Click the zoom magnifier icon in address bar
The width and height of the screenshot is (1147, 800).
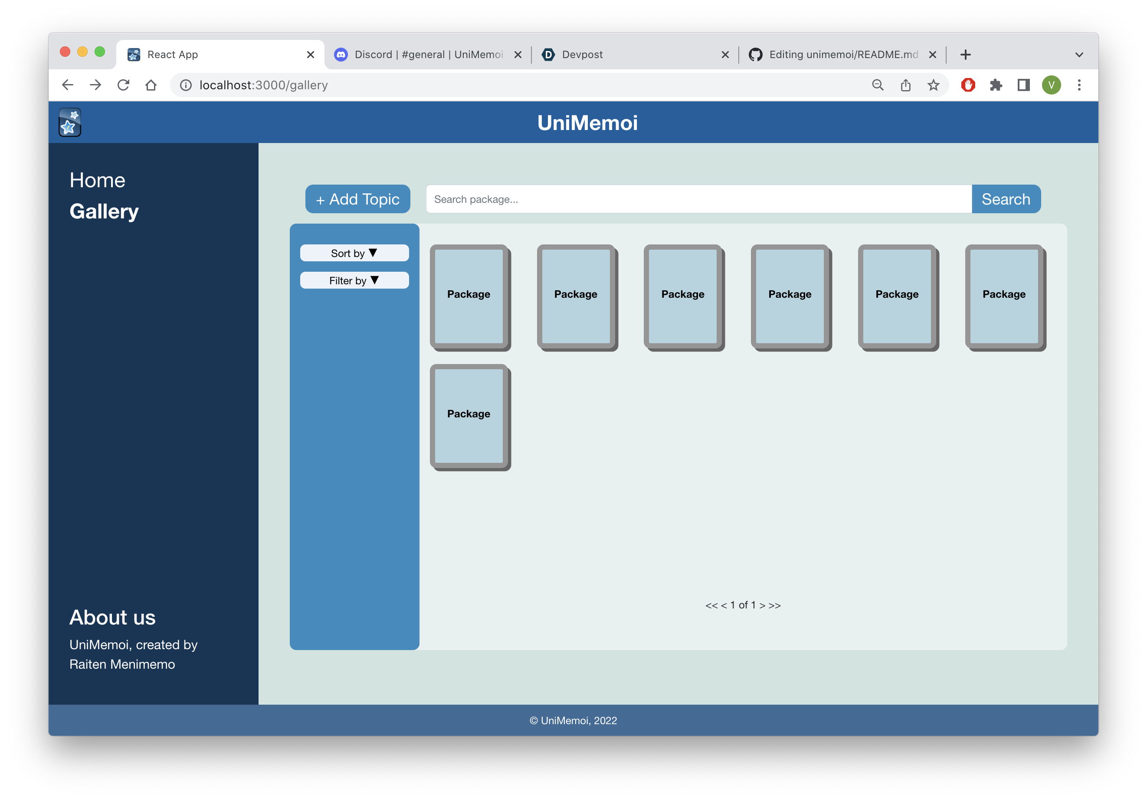(878, 85)
